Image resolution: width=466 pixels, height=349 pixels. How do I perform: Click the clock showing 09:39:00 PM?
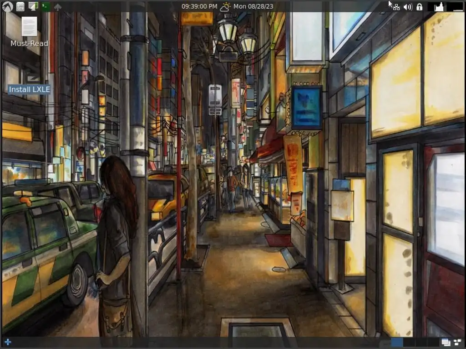[x=199, y=6]
